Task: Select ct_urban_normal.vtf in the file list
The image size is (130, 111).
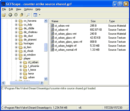Action: 66,50
